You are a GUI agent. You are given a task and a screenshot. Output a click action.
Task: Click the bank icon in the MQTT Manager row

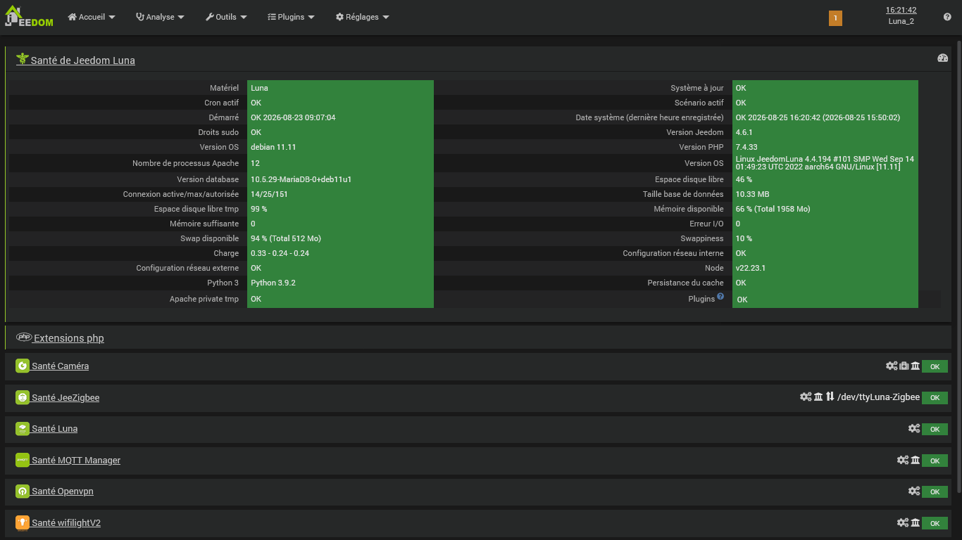[x=916, y=460]
